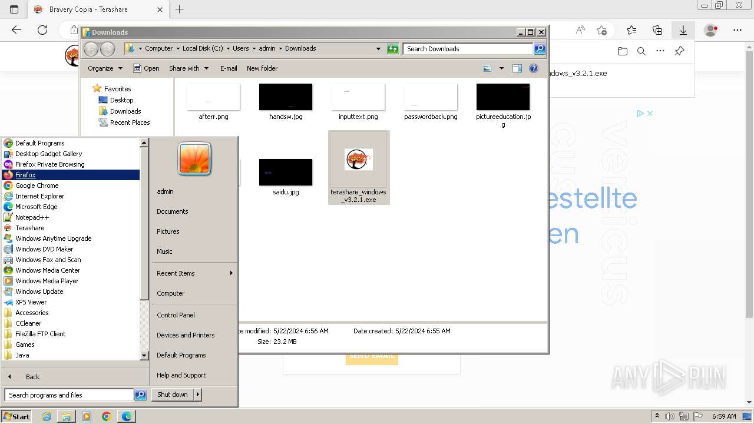Select the afterr.png file
The height and width of the screenshot is (424, 754).
[213, 102]
